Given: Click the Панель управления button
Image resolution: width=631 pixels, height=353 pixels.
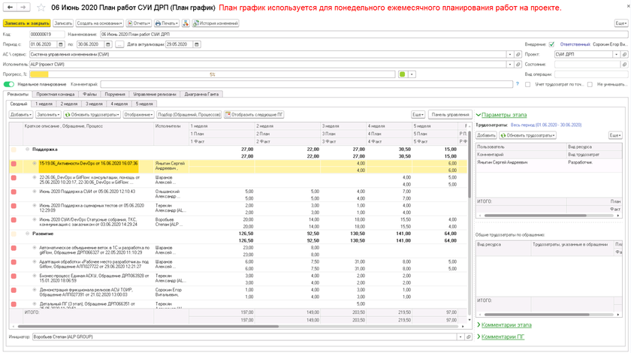Looking at the screenshot, I should point(450,115).
